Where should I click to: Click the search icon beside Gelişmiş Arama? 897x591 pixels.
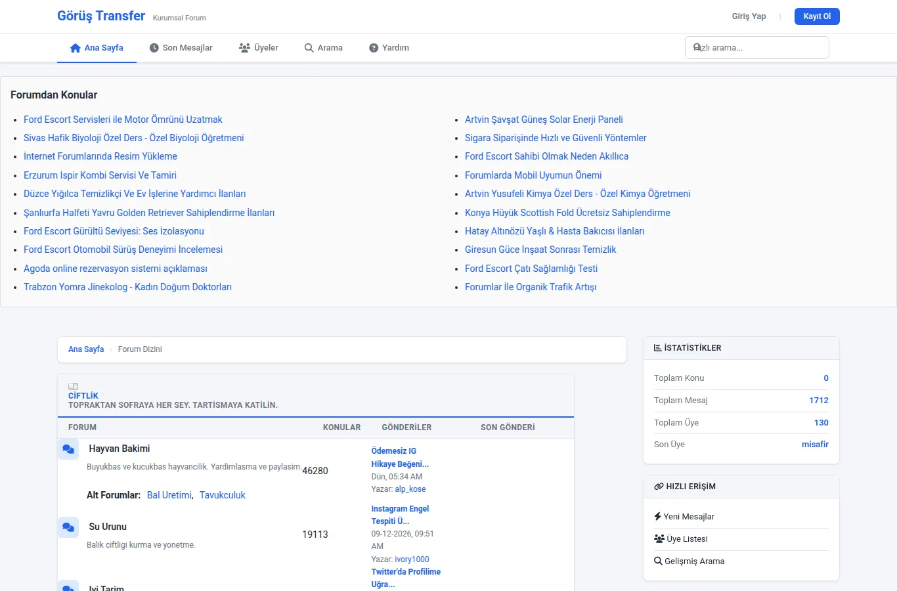coord(658,561)
